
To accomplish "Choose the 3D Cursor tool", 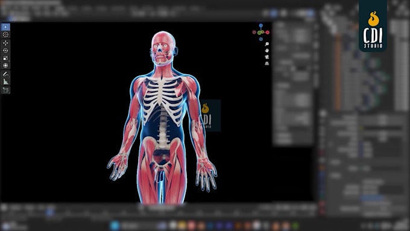I will [x=5, y=34].
